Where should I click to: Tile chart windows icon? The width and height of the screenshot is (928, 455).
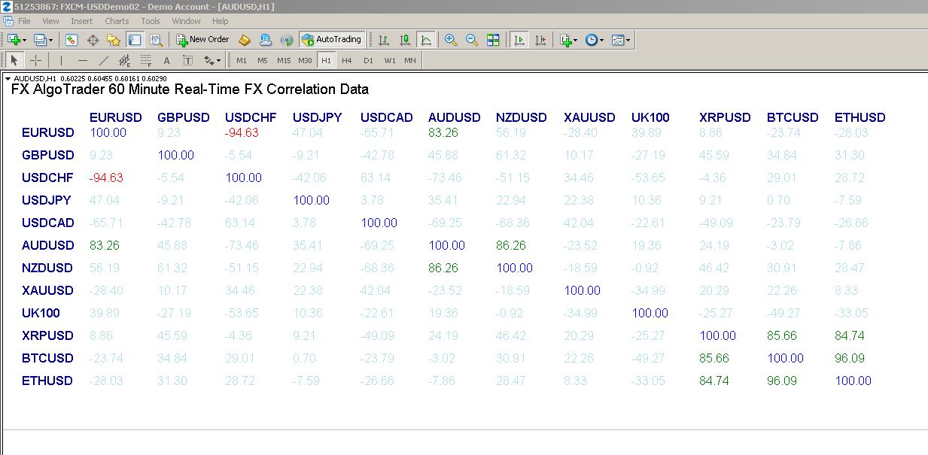click(x=493, y=40)
